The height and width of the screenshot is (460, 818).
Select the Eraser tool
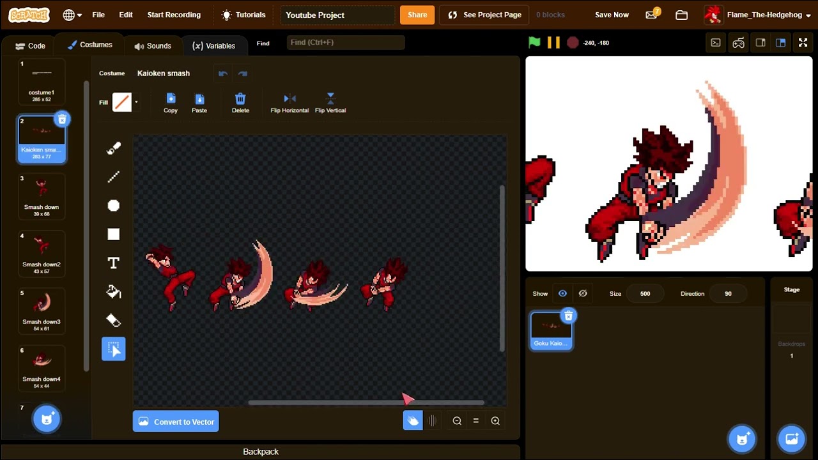click(x=114, y=320)
